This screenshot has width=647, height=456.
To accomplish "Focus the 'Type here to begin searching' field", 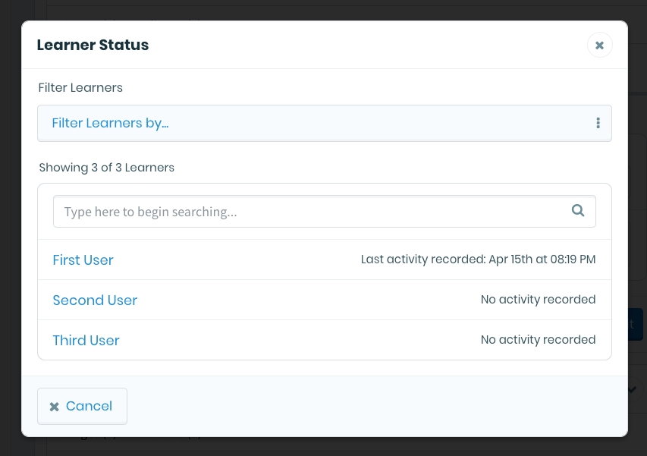I will tap(311, 212).
